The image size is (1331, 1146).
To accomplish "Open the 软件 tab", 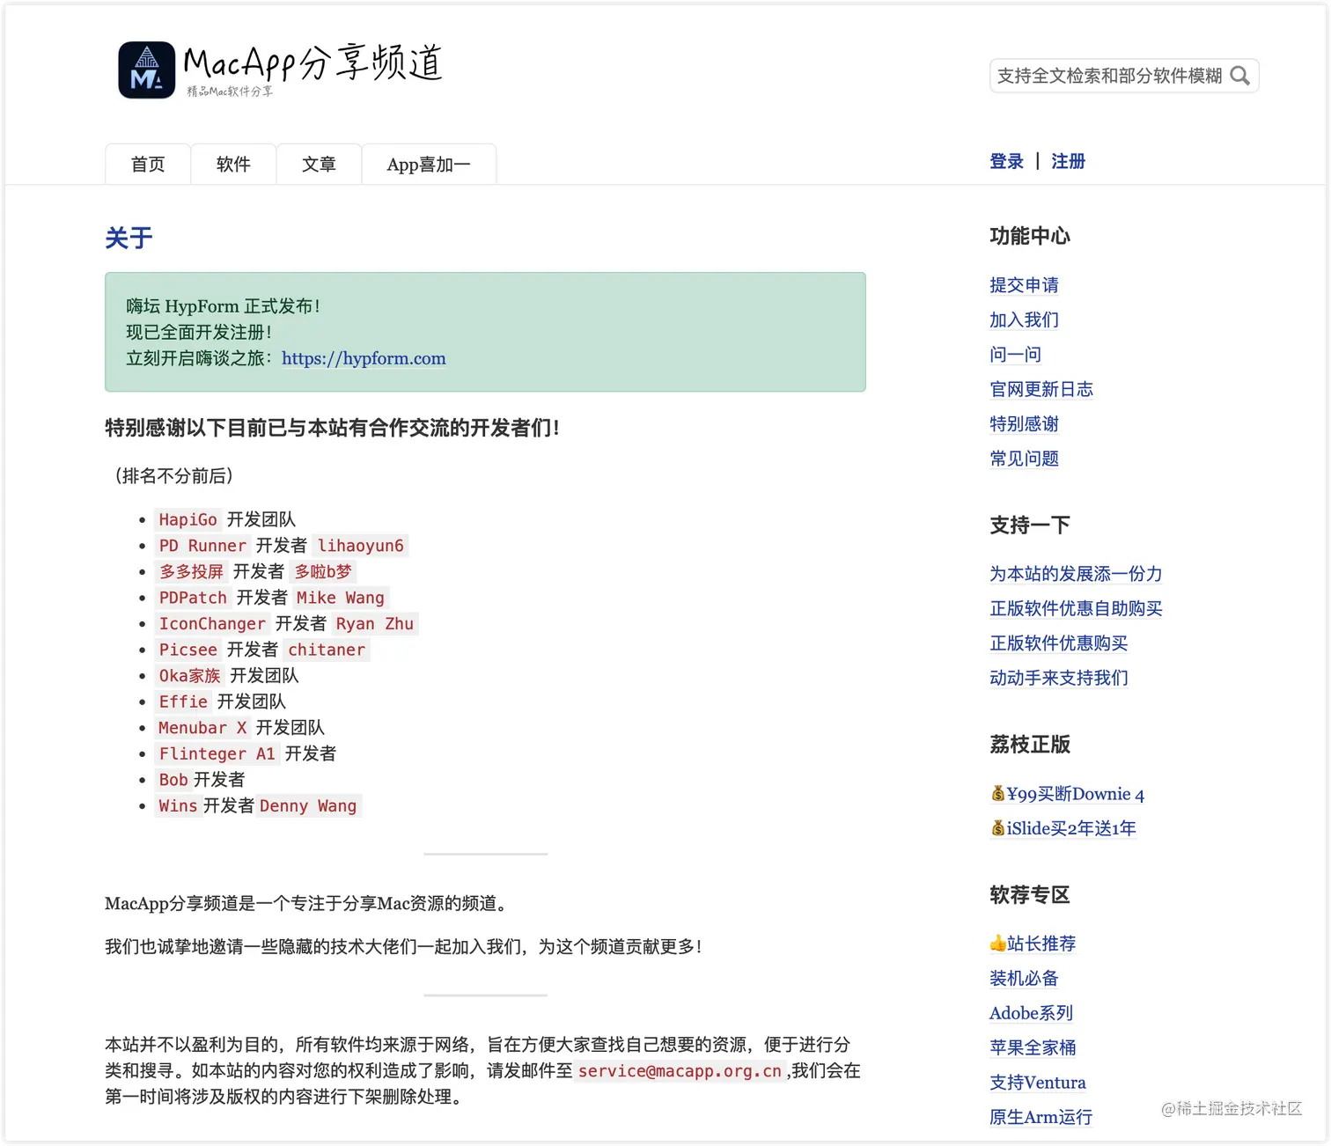I will tap(233, 165).
